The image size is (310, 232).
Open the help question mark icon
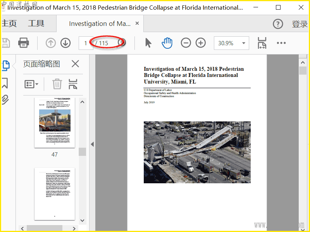[278, 24]
